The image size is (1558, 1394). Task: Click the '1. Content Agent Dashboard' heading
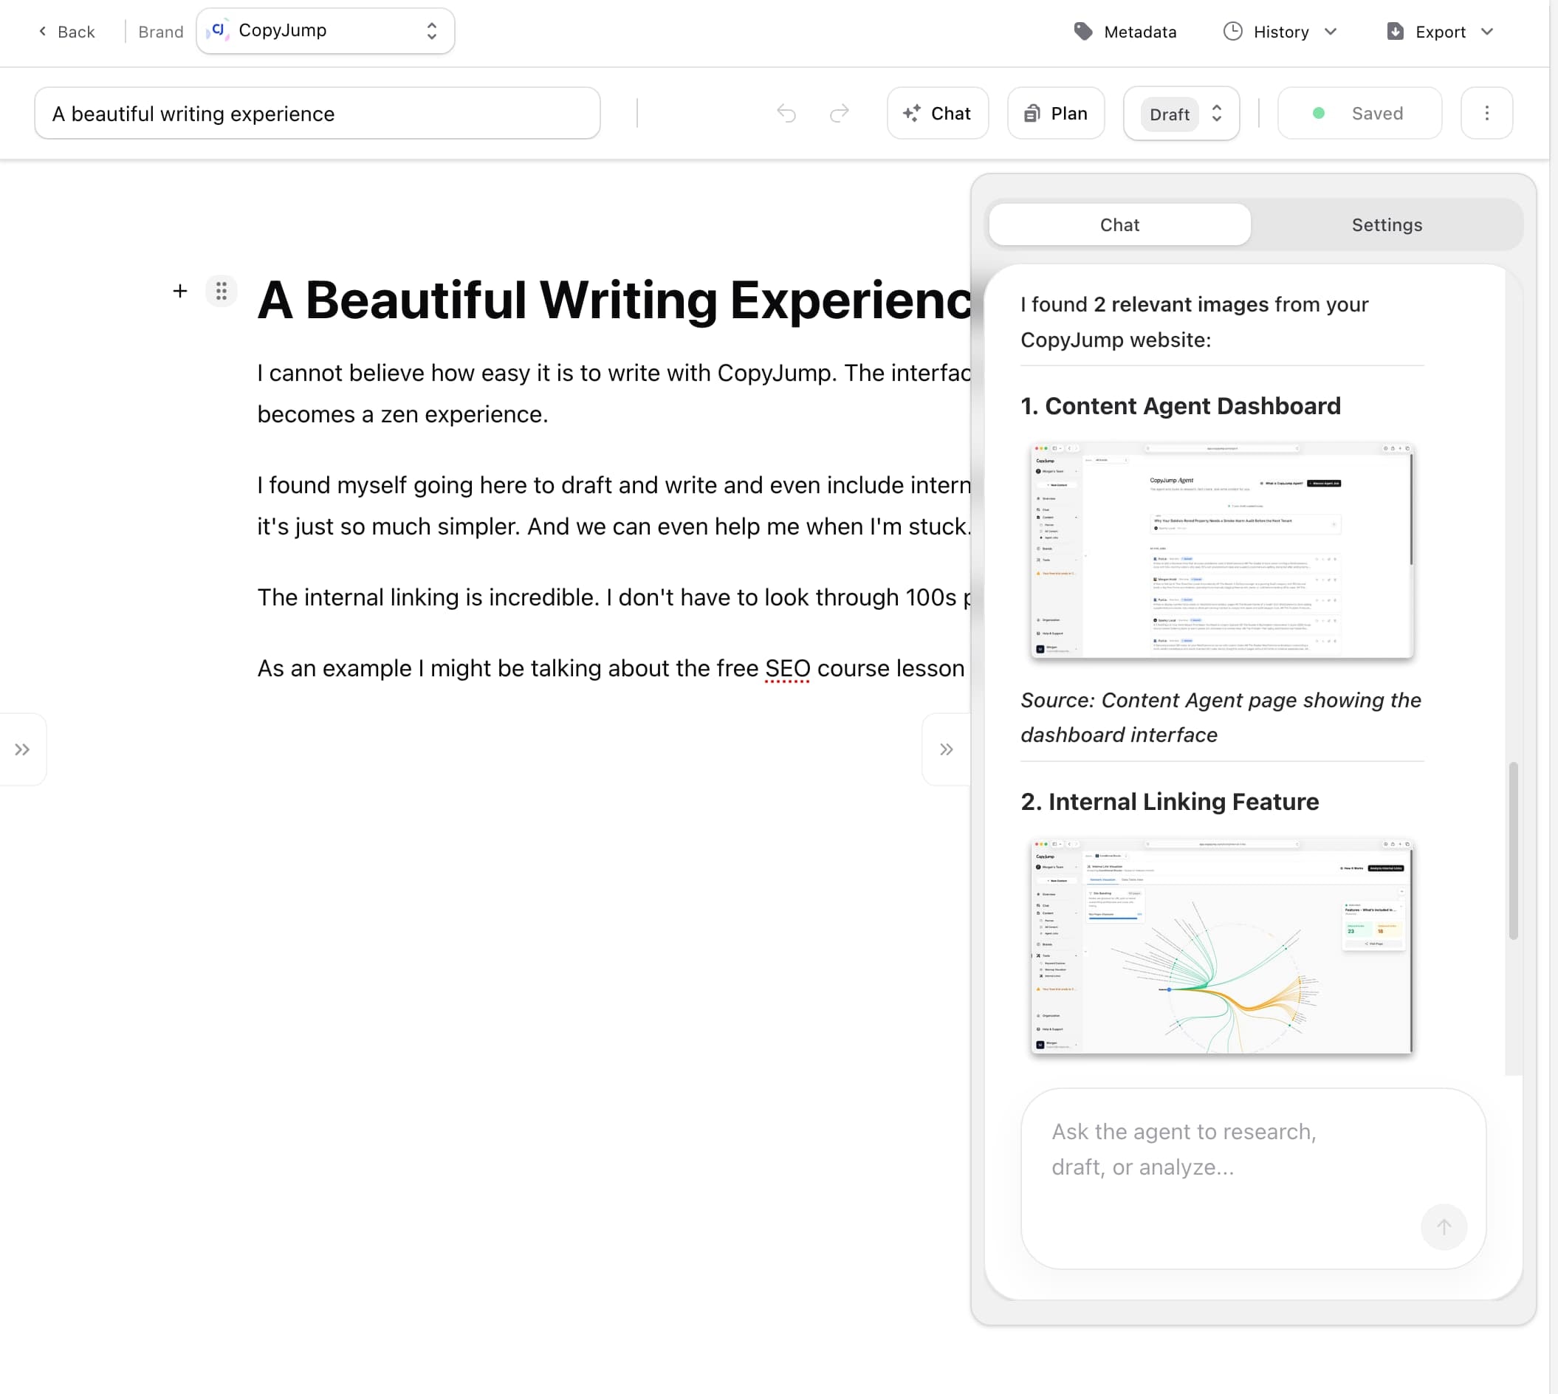tap(1181, 406)
